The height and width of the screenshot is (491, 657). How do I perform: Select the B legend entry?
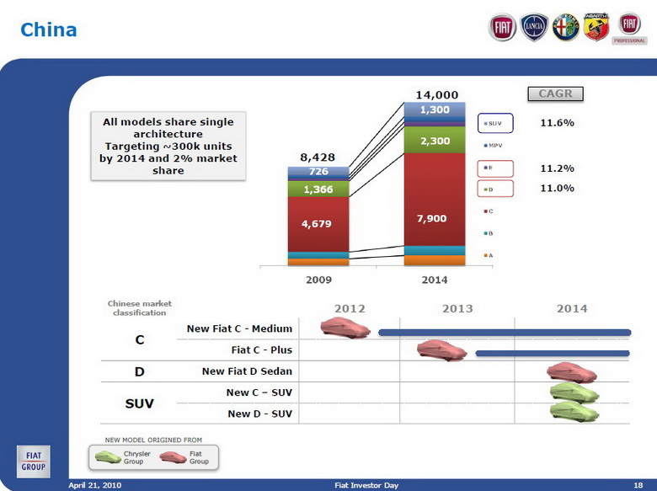click(489, 233)
